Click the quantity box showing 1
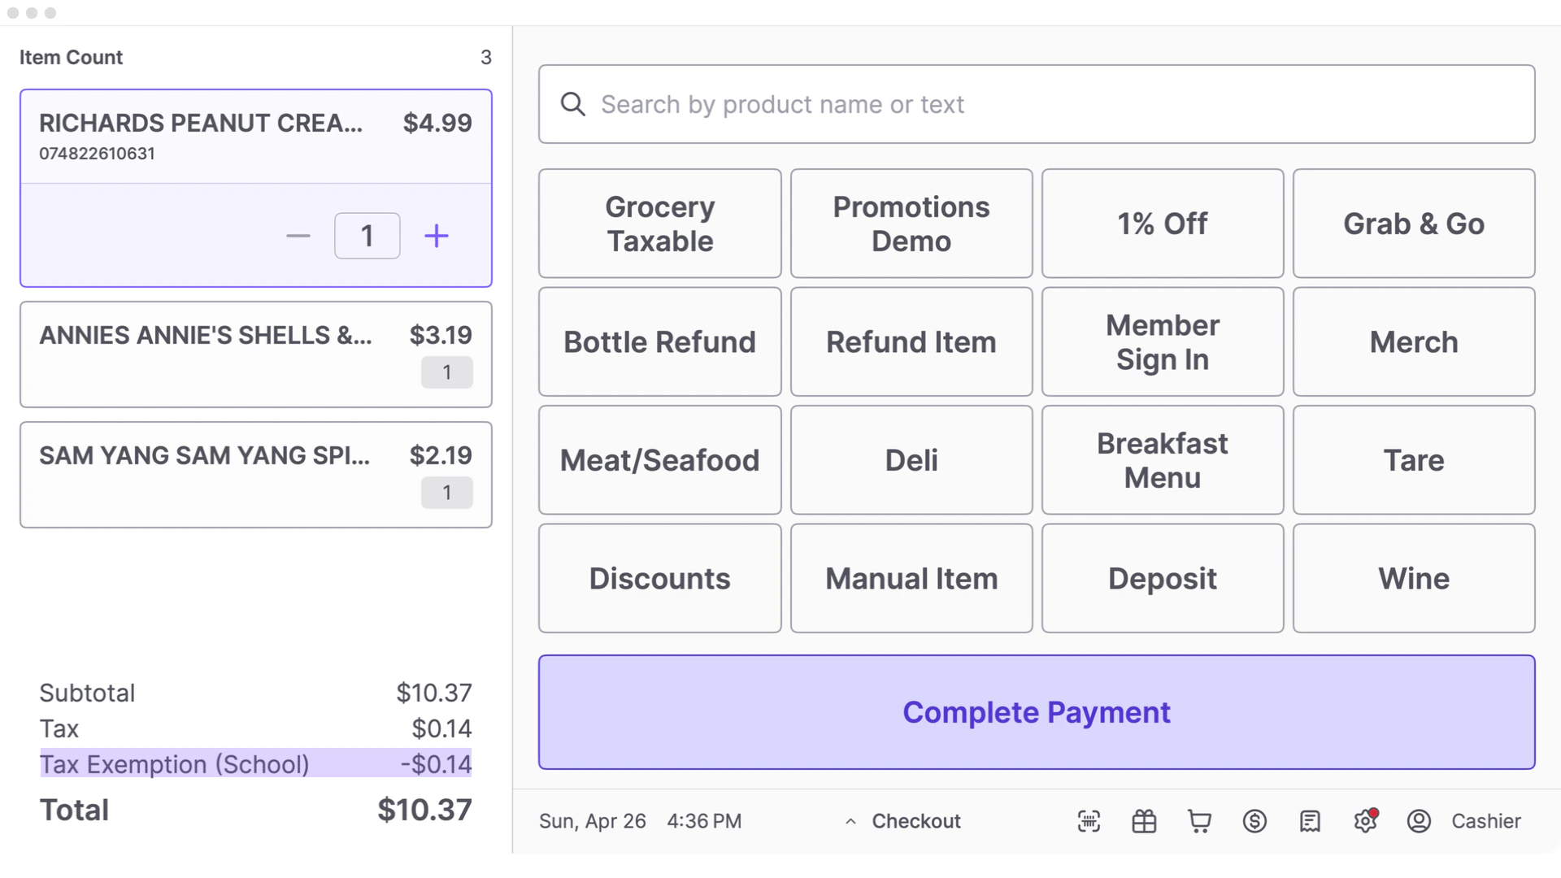 367,236
